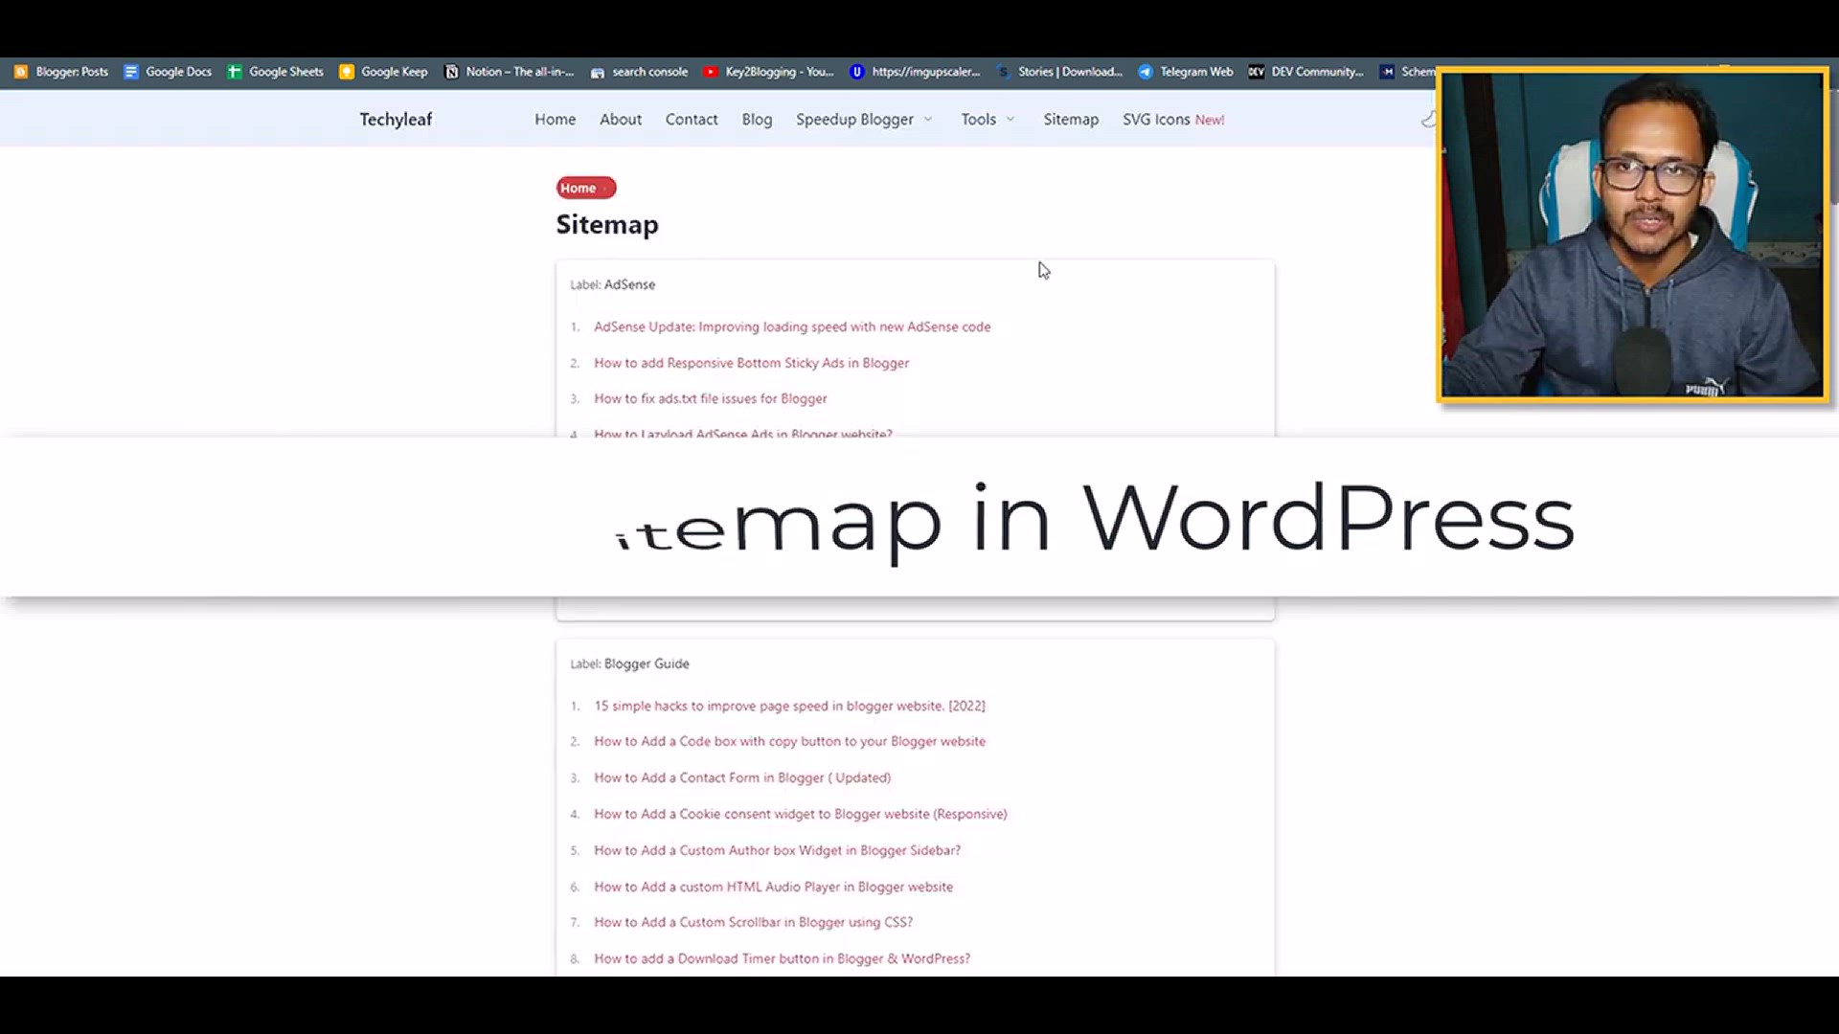Open the DEV Community bookmark
The image size is (1839, 1034).
pos(1305,72)
